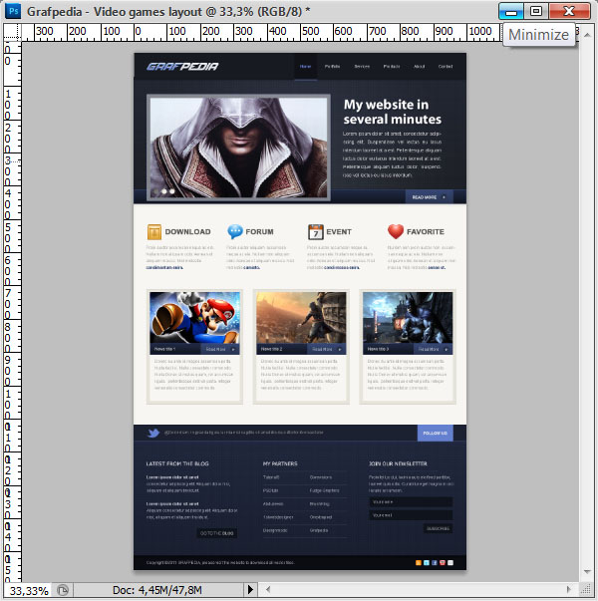
Task: Select the second nav item in layout header
Action: pos(332,67)
